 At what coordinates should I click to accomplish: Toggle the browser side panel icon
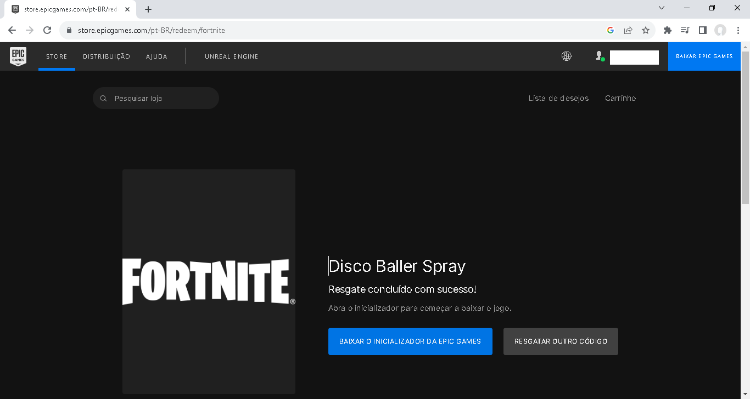click(x=702, y=30)
